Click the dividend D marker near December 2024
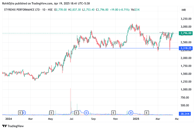Image resolution: width=196 pixels, height=130 pixels. [x=131, y=113]
